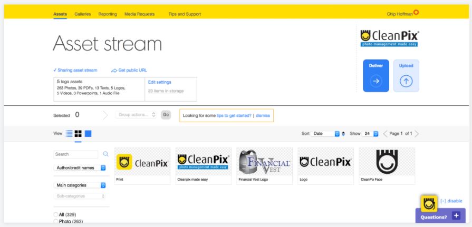This screenshot has height=227, width=472.
Task: Select the Photo (263) radio button
Action: (x=56, y=222)
